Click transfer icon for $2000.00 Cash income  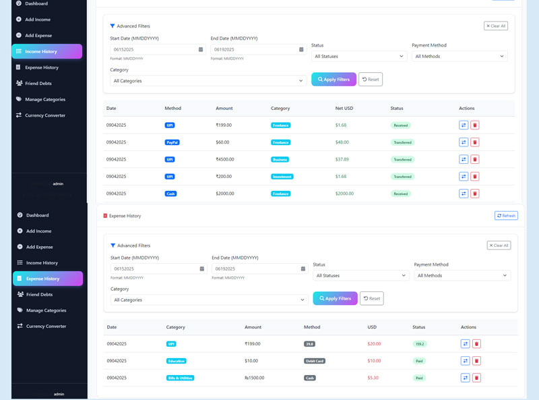pos(464,194)
